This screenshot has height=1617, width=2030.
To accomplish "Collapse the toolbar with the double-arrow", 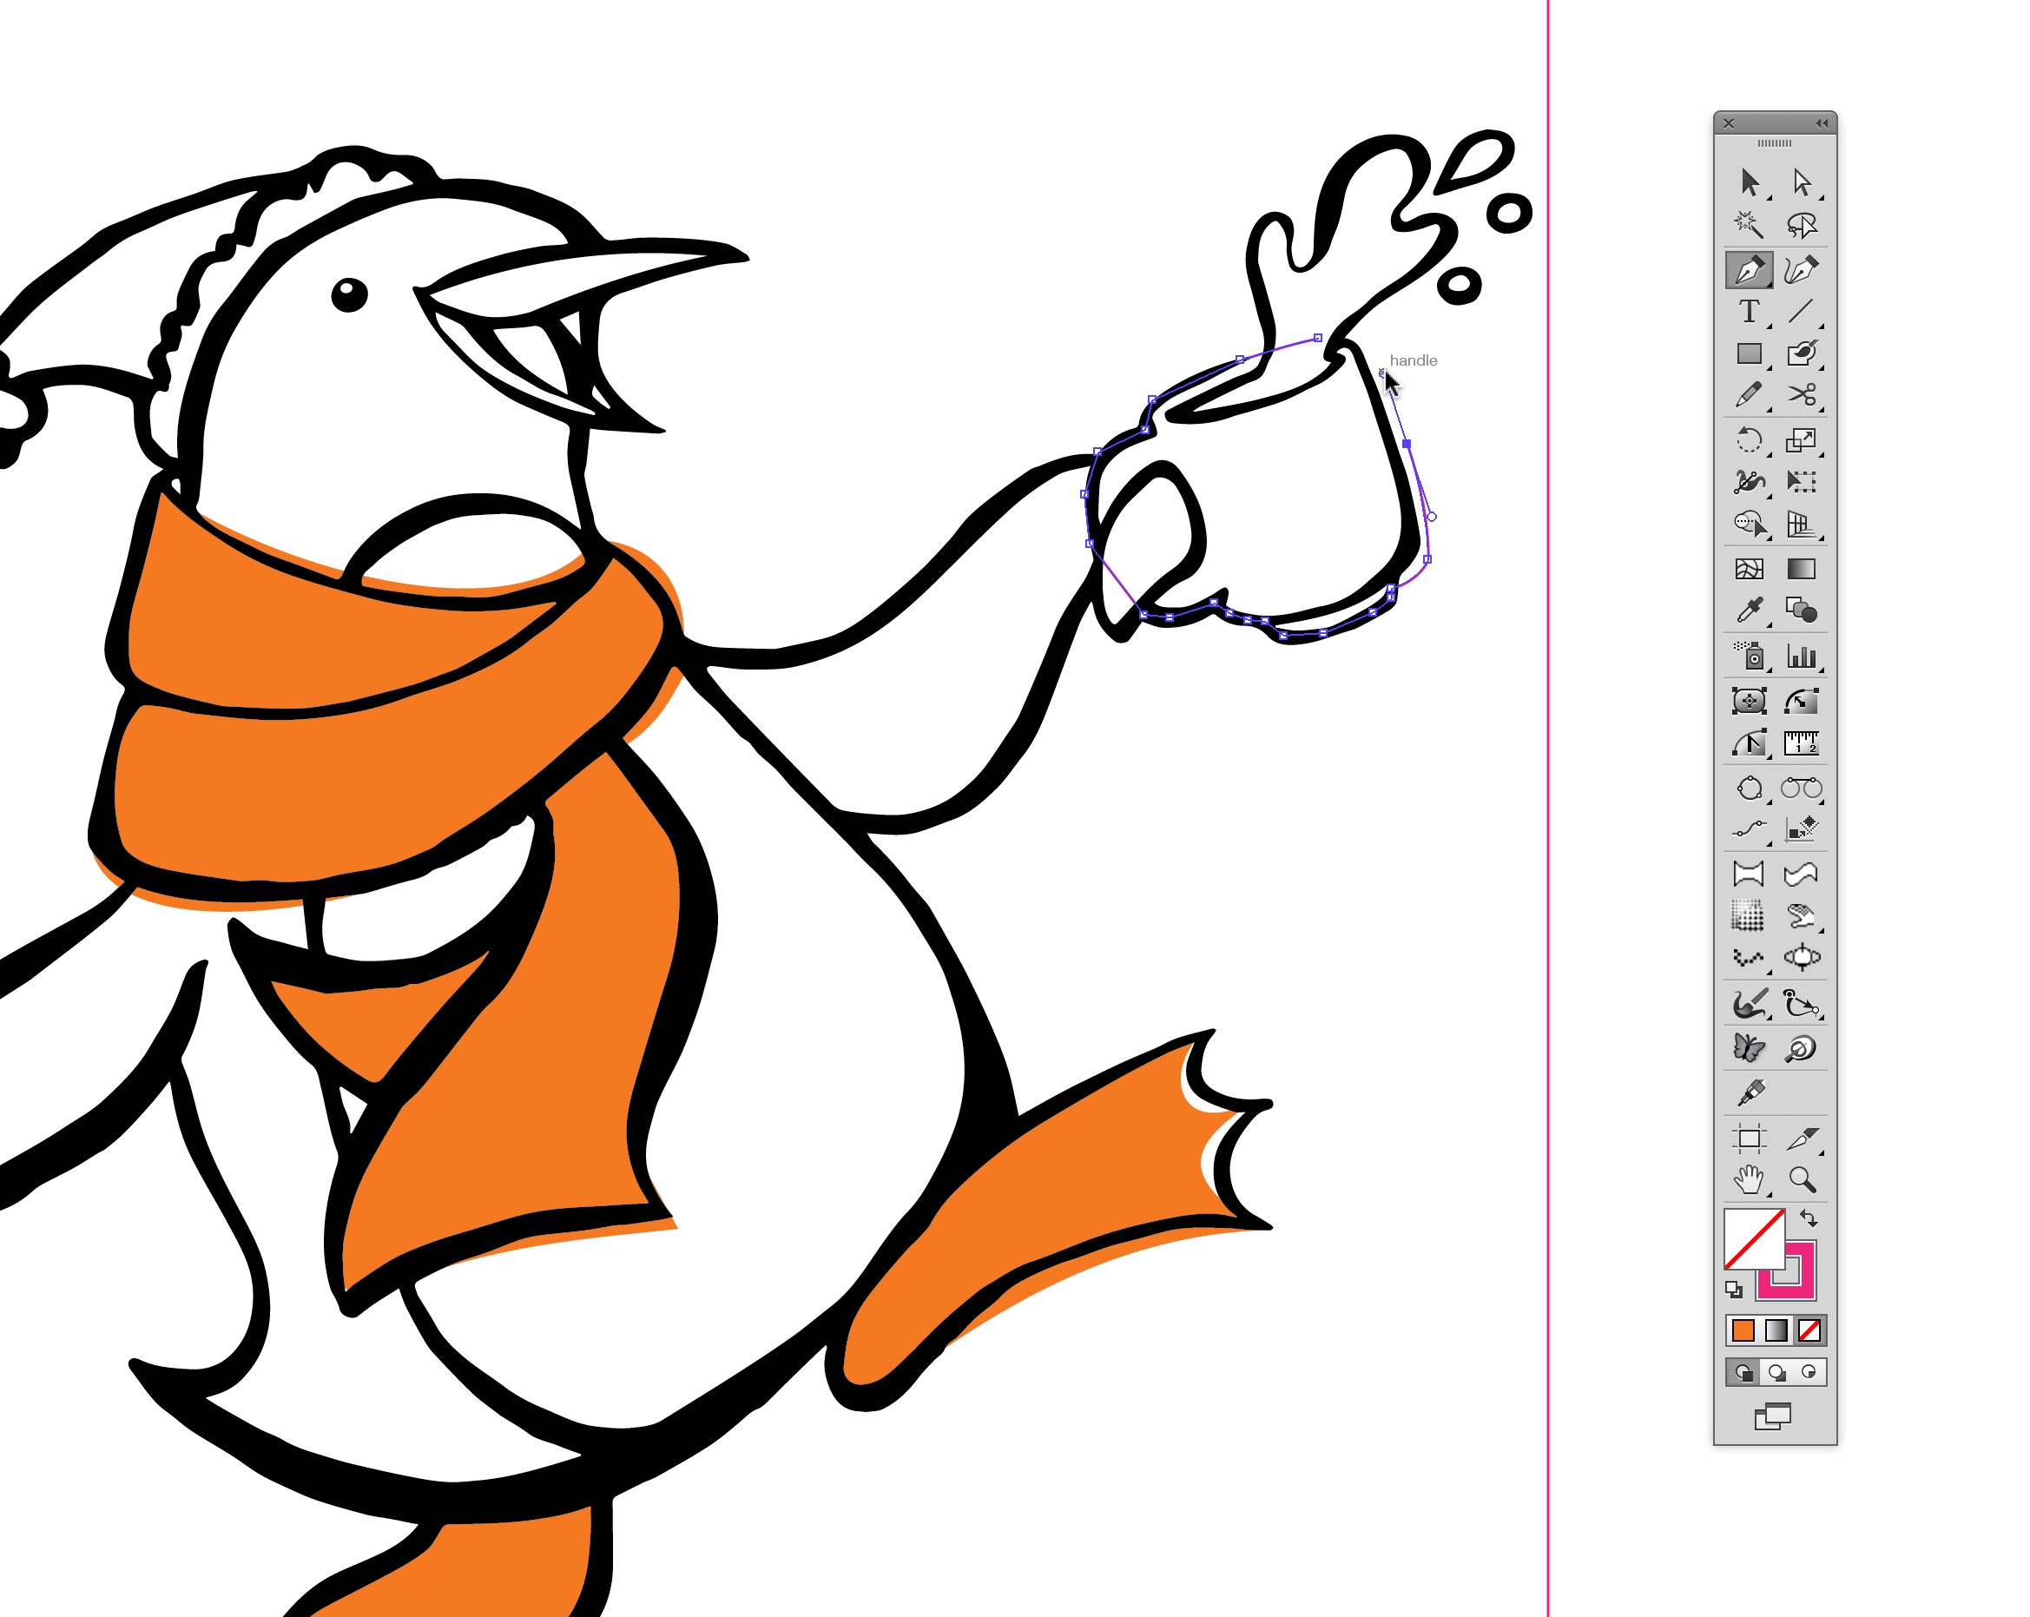I will pos(1822,123).
